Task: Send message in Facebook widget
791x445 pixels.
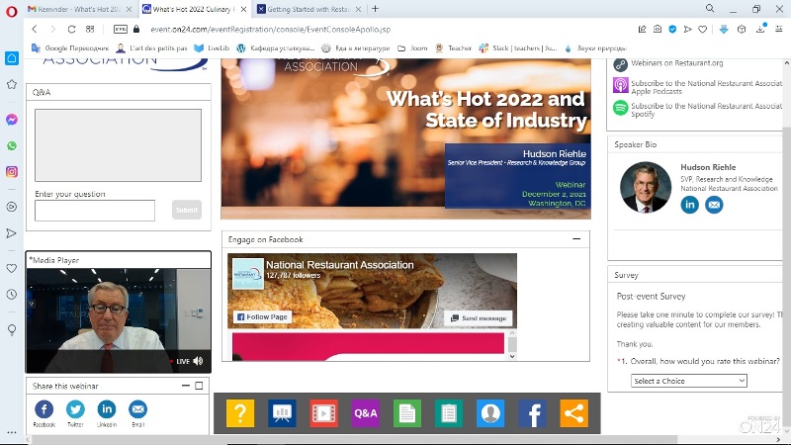Action: pyautogui.click(x=479, y=318)
